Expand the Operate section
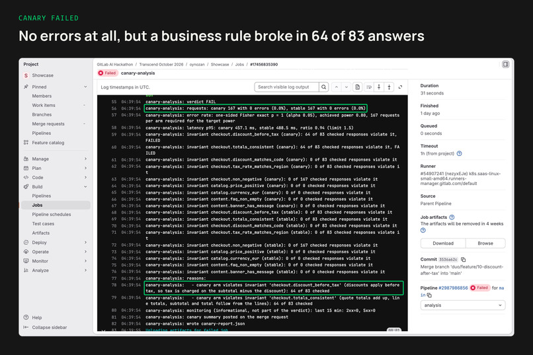Image resolution: width=533 pixels, height=355 pixels. pyautogui.click(x=85, y=252)
